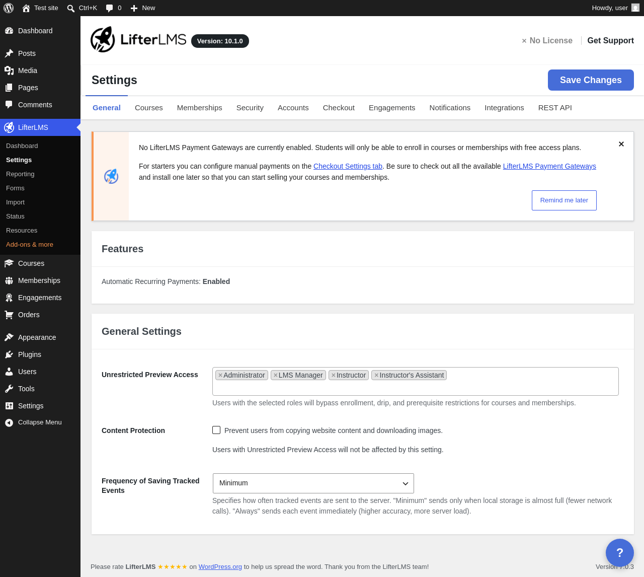Click the Memberships group icon

(9, 280)
